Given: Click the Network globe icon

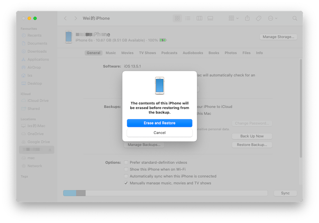Looking at the screenshot, I should 24,166.
